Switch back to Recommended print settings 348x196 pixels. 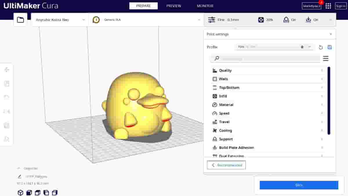tap(226, 165)
